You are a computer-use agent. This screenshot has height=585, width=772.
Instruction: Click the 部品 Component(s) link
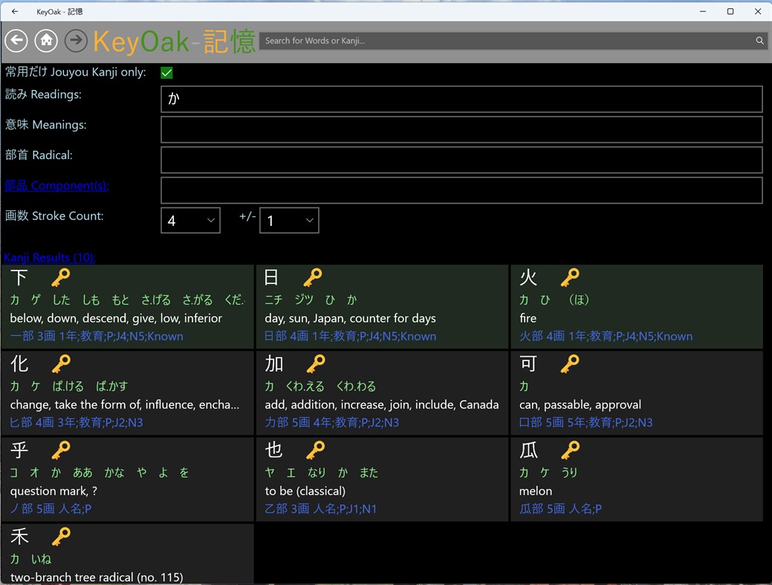pos(56,185)
